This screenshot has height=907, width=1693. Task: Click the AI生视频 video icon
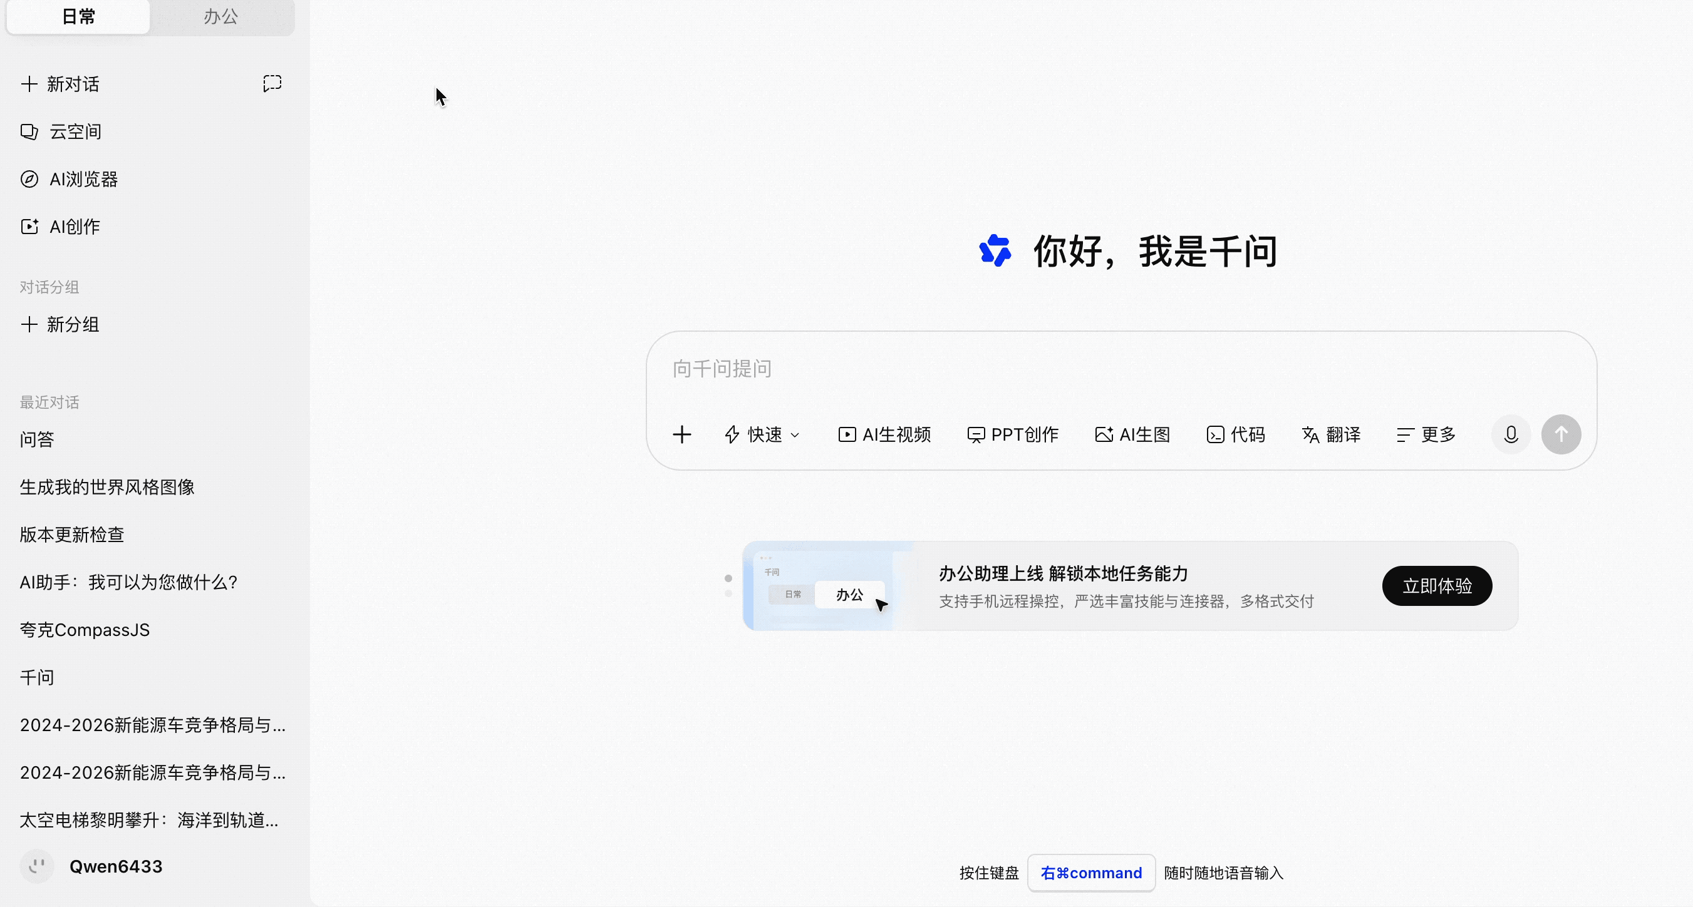(847, 435)
